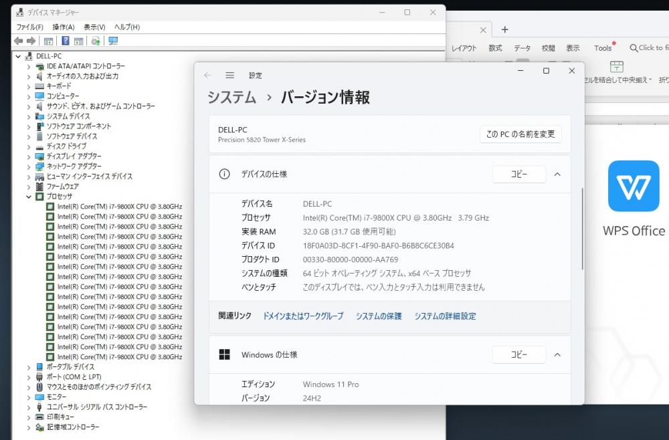669x440 pixels.
Task: Collapse the デバイスの仕様 section with its chevron
Action: [x=557, y=175]
